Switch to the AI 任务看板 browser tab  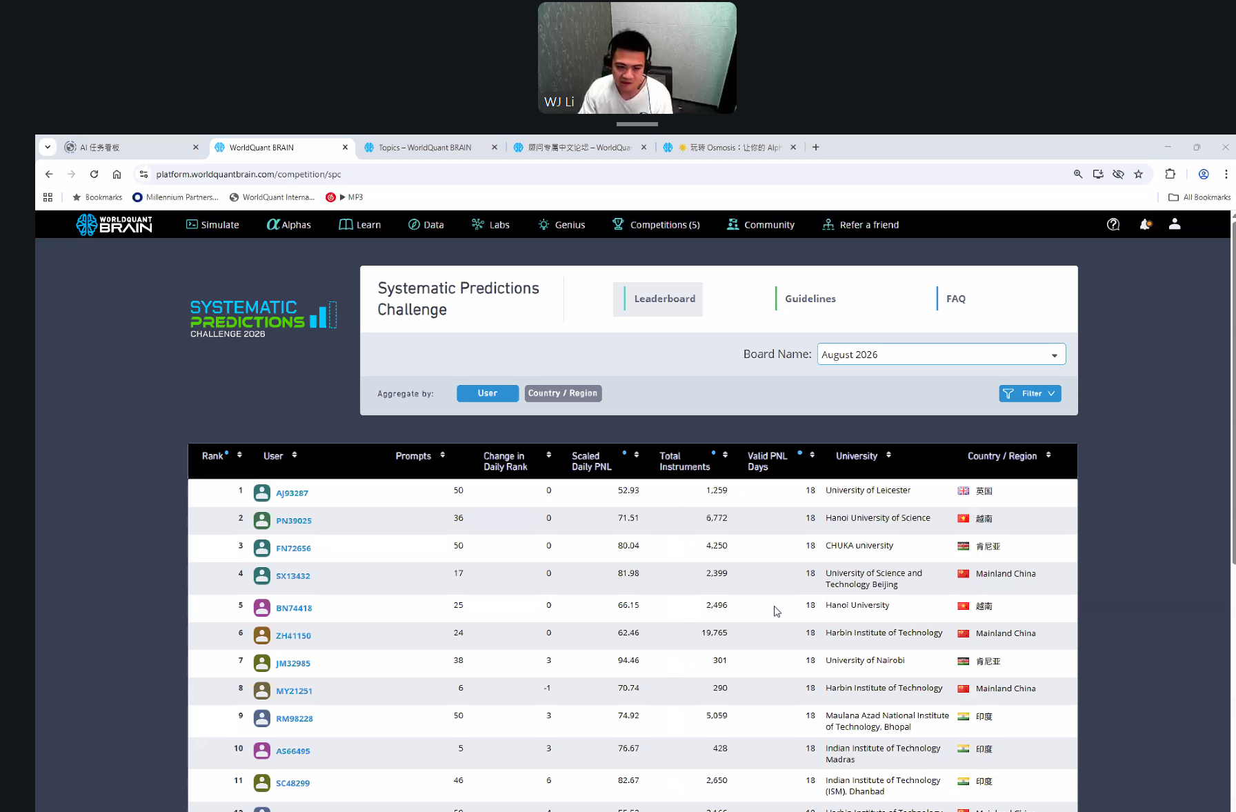131,147
